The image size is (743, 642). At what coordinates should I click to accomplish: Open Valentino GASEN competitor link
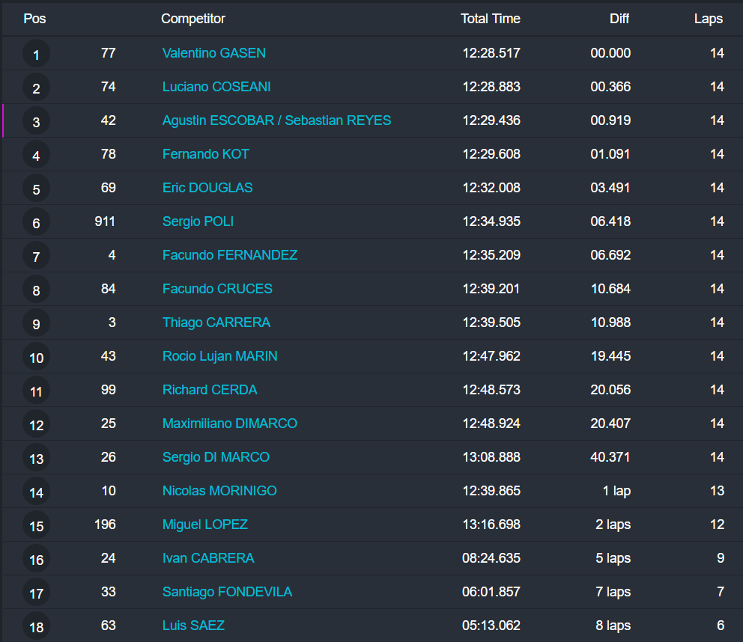(213, 53)
